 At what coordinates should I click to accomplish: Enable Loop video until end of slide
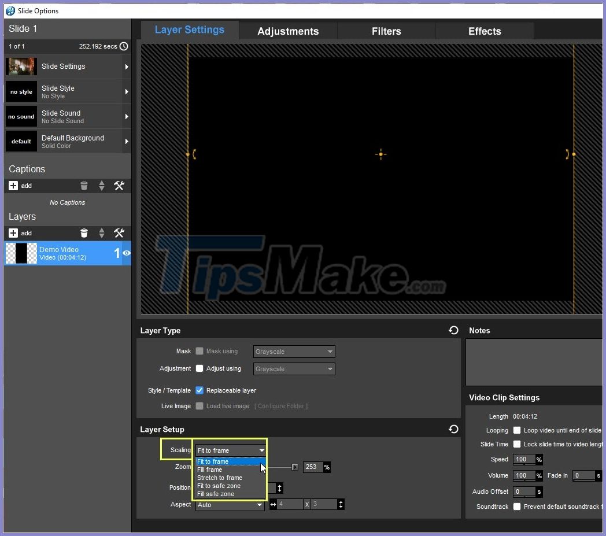(516, 430)
